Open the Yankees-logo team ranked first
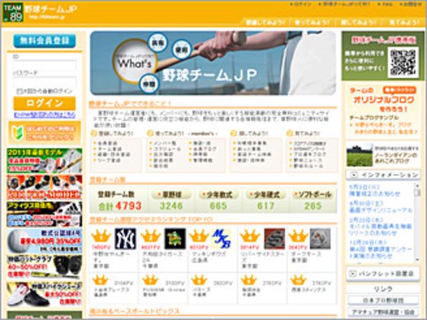This screenshot has width=427, height=320. click(125, 239)
